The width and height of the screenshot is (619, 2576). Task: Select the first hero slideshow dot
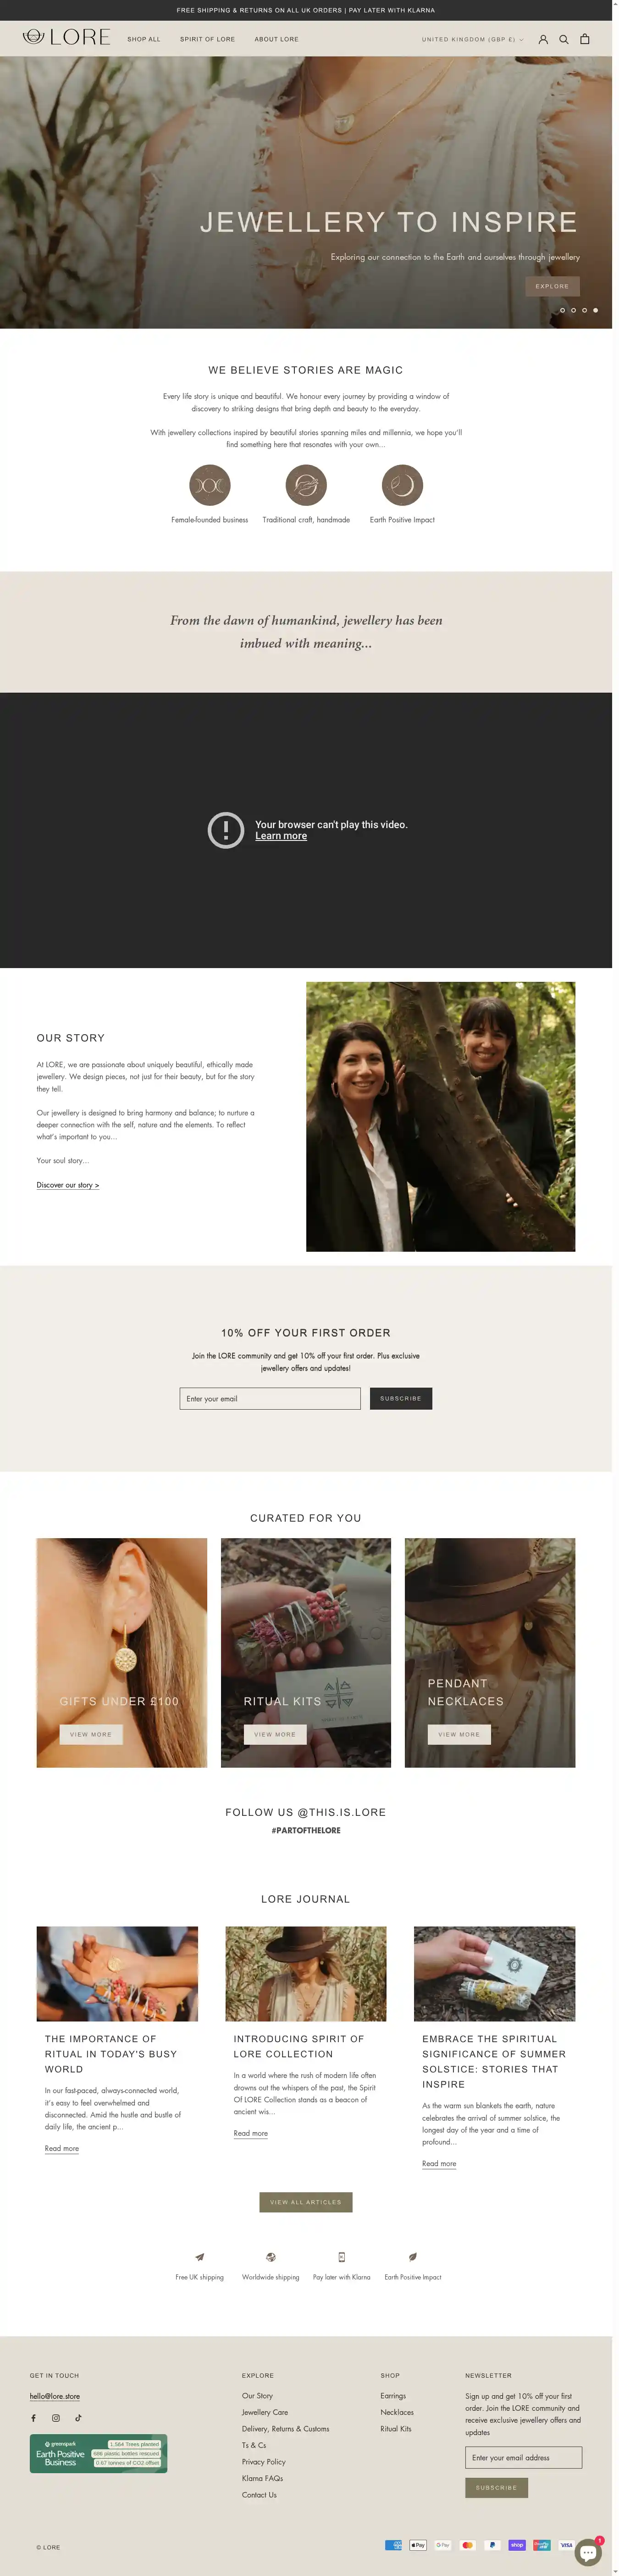[562, 310]
